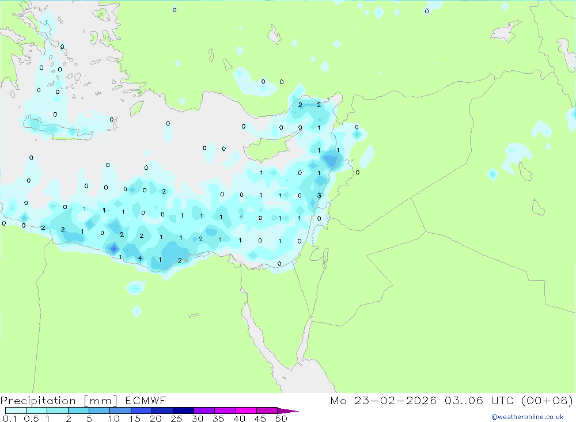Click the '50' legend scale label
Viewport: 576px width, 422px height.
[281, 419]
